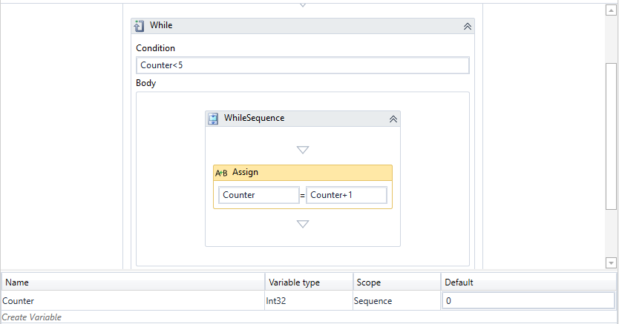The height and width of the screenshot is (324, 619).
Task: Click the Assign activity icon
Action: pyautogui.click(x=221, y=173)
